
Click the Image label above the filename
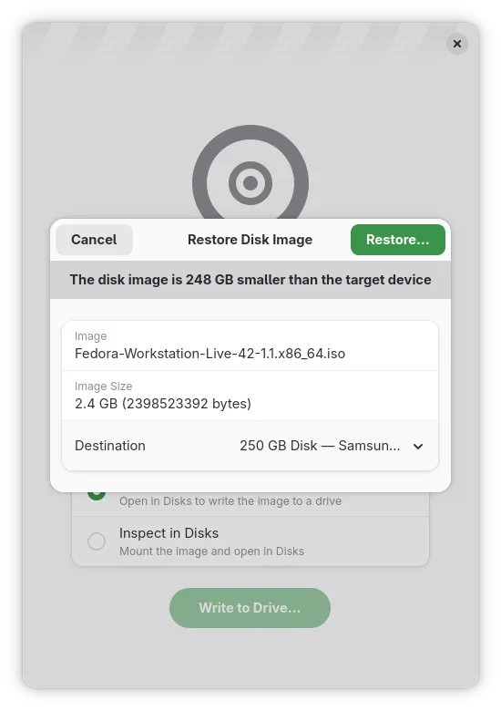(90, 336)
